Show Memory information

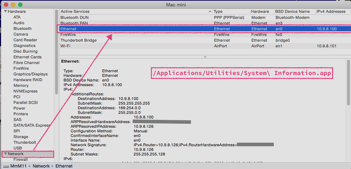[21, 85]
